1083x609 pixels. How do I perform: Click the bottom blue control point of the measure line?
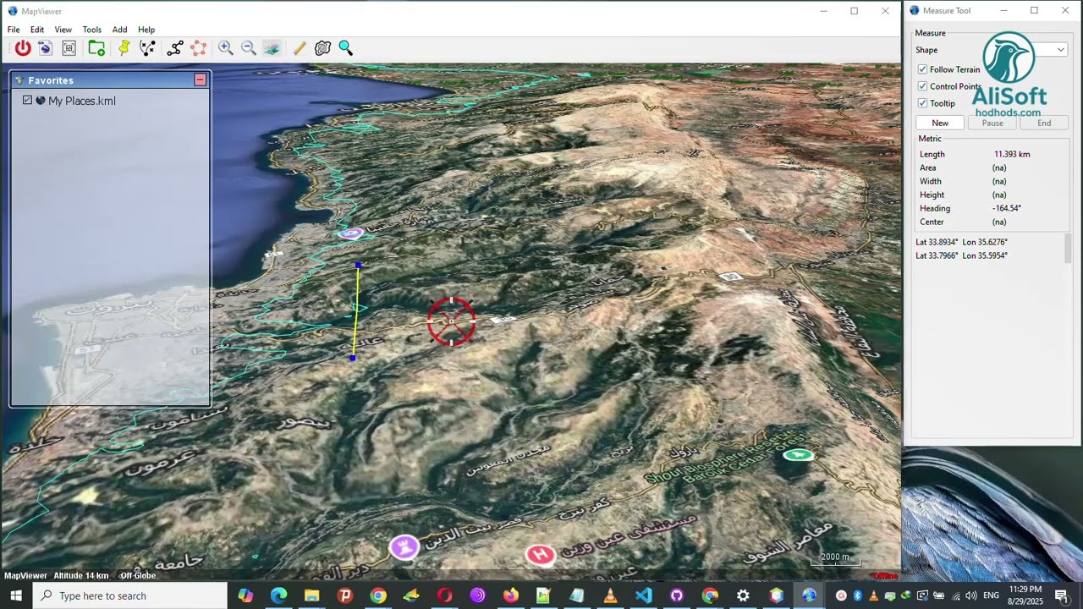click(353, 358)
